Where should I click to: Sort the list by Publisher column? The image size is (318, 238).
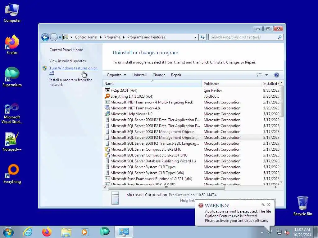click(x=231, y=84)
